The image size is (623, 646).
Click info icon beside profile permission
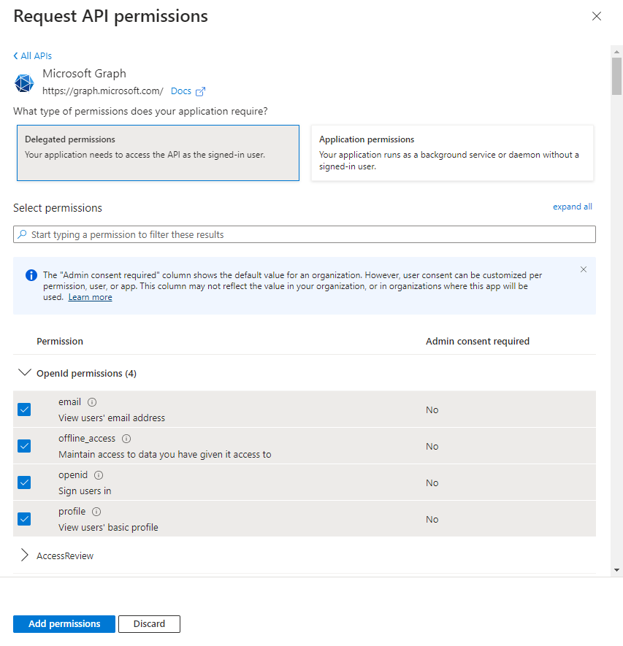[96, 512]
